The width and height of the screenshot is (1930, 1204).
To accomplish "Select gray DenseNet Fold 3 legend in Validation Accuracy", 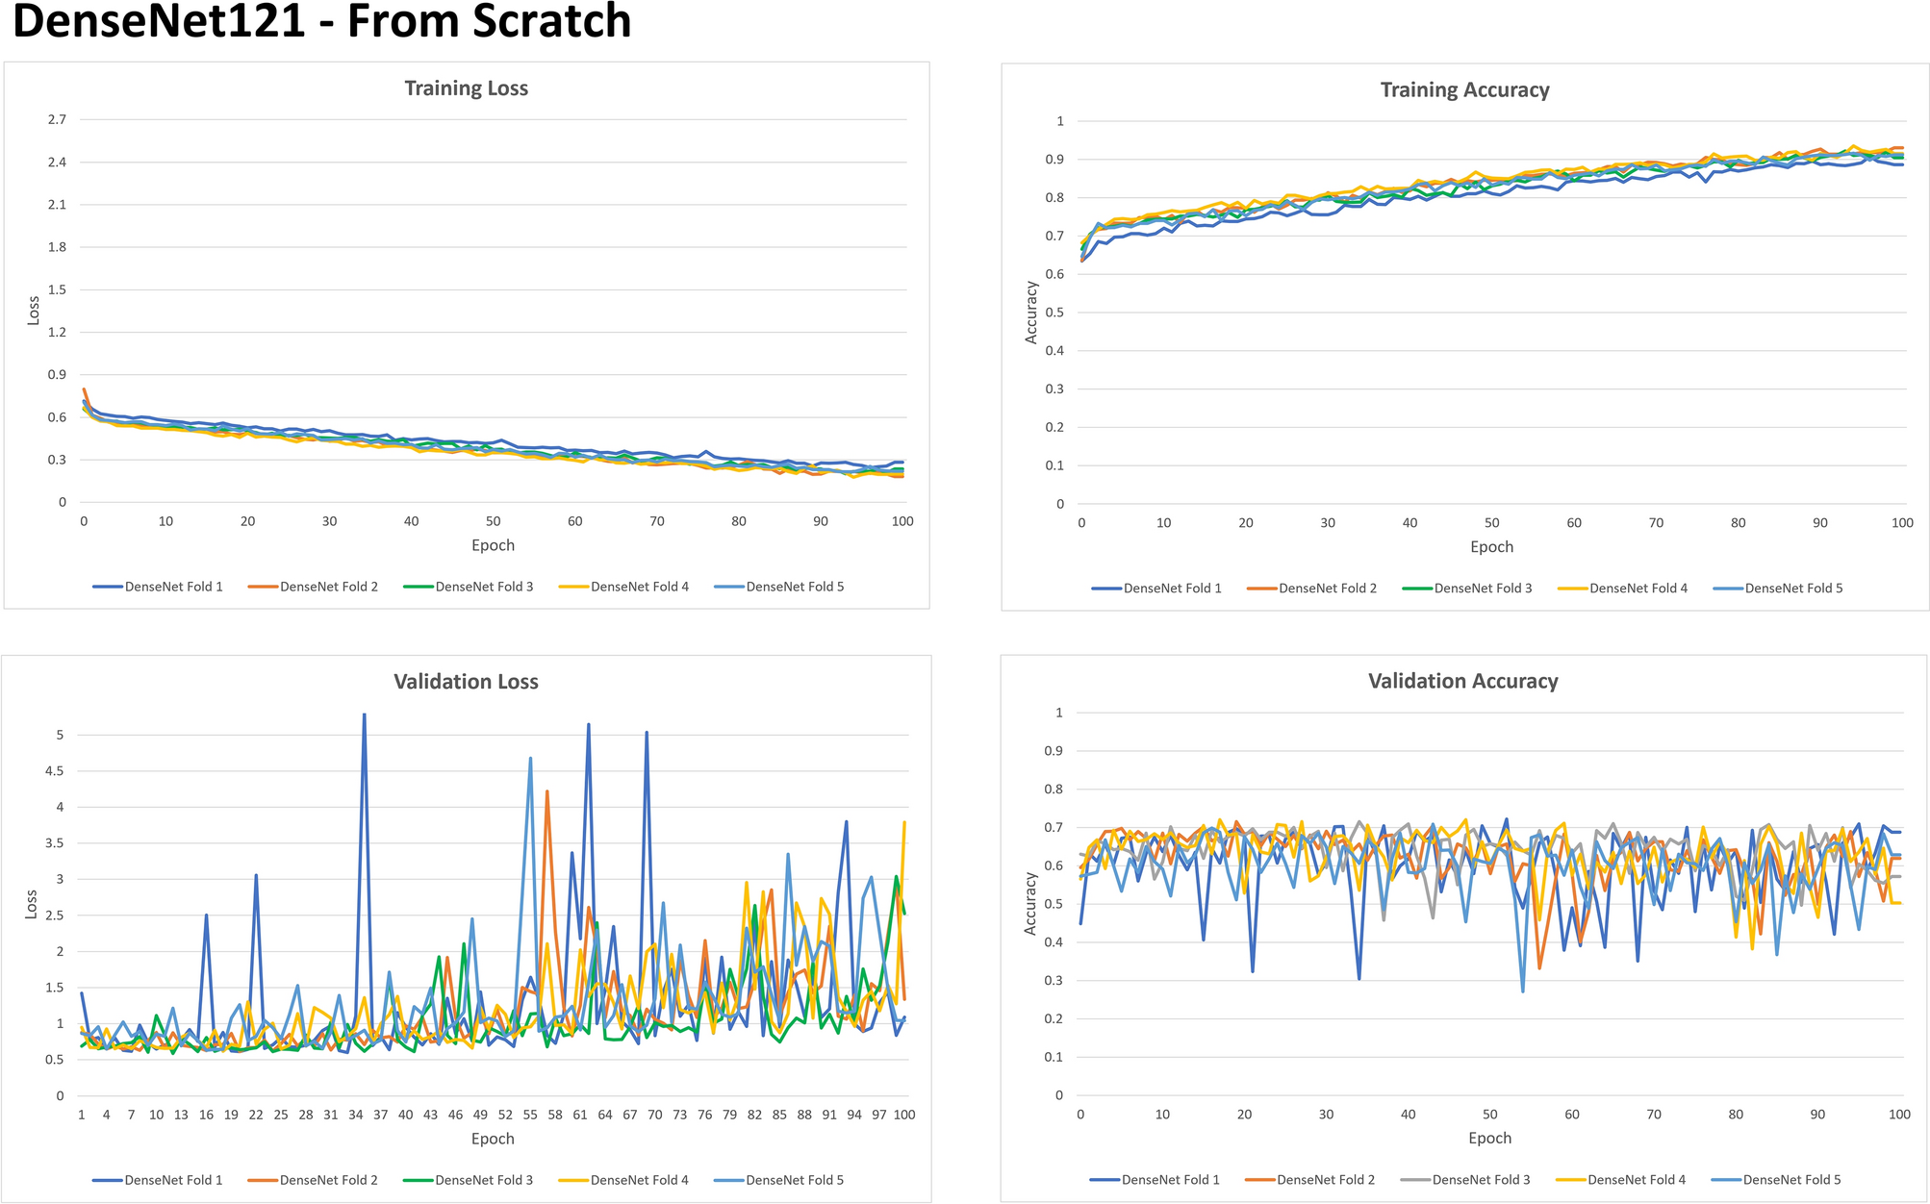I will tap(1481, 1180).
